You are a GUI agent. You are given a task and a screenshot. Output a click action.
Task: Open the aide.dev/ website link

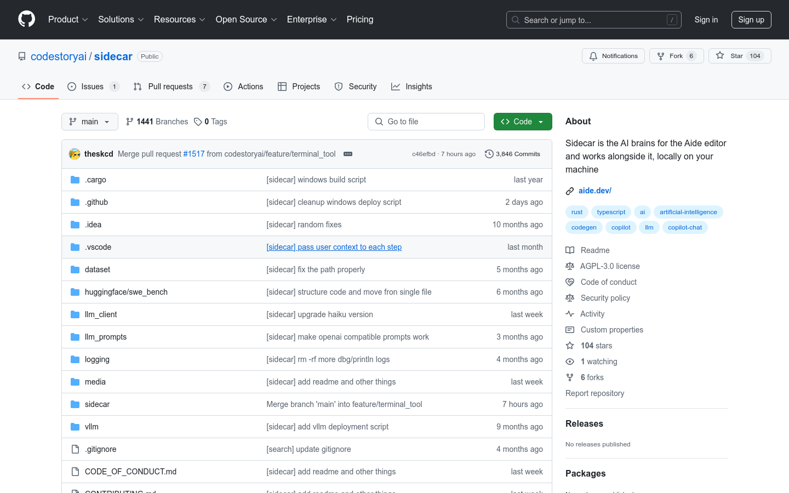(595, 191)
